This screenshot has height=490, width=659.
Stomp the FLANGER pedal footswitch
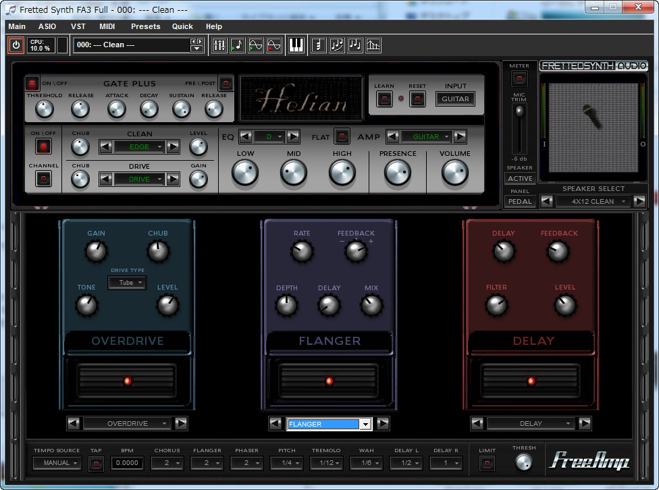pos(329,381)
